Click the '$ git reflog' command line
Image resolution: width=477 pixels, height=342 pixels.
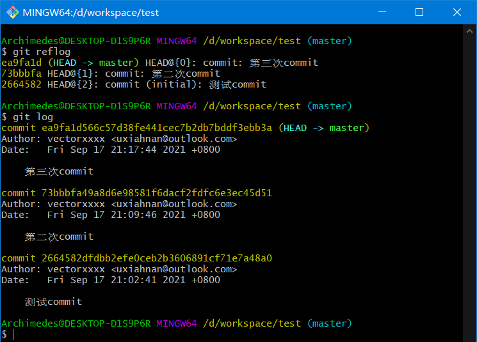[36, 52]
